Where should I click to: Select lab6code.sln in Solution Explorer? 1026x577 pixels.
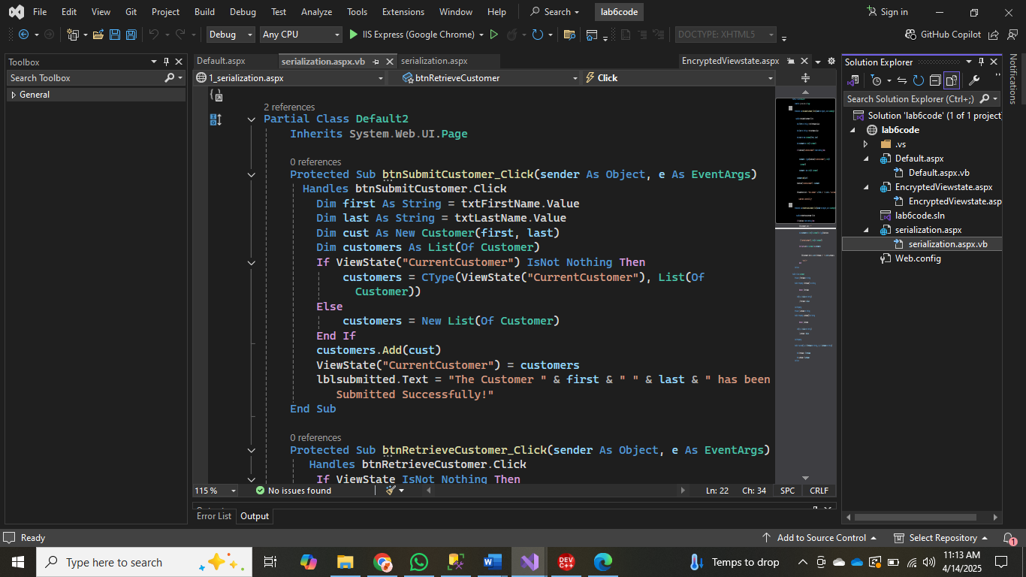tap(919, 216)
